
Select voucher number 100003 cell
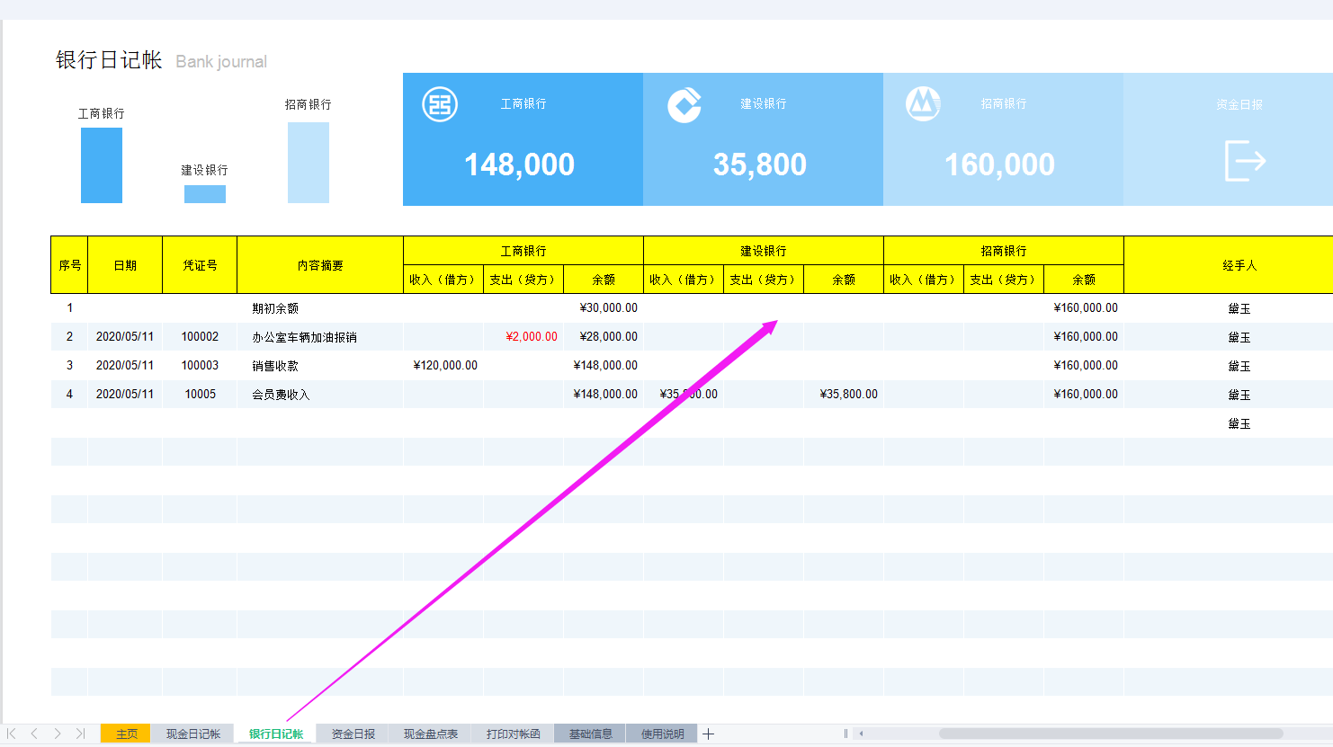click(200, 366)
